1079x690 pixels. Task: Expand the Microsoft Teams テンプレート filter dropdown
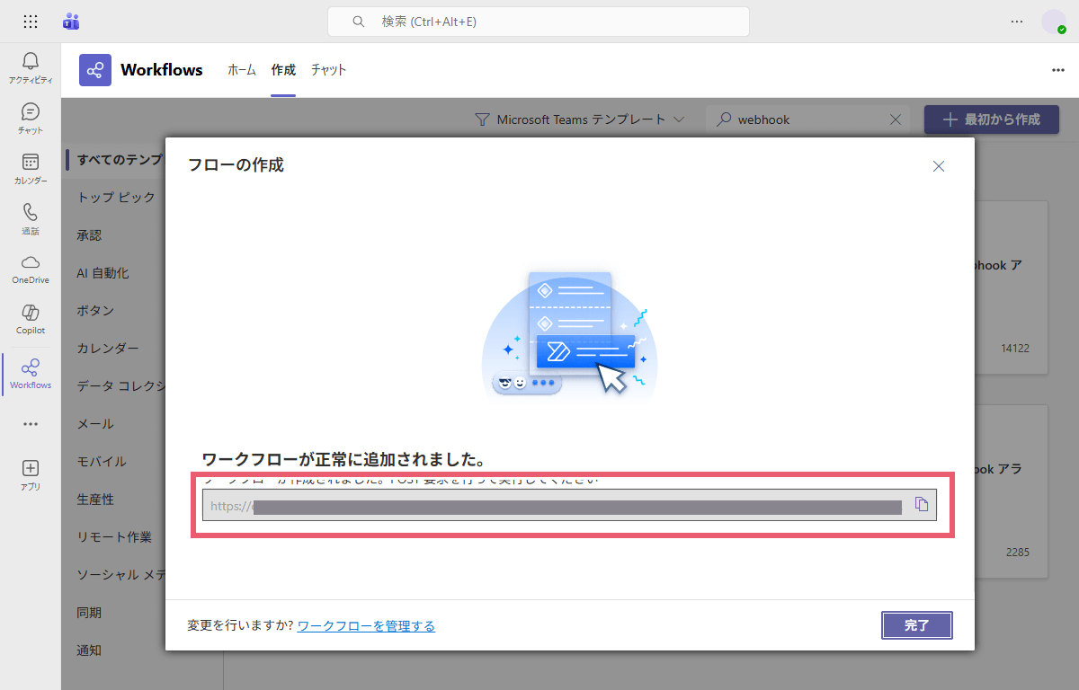(x=580, y=119)
